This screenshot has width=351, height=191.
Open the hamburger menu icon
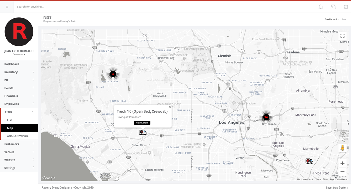pyautogui.click(x=7, y=7)
